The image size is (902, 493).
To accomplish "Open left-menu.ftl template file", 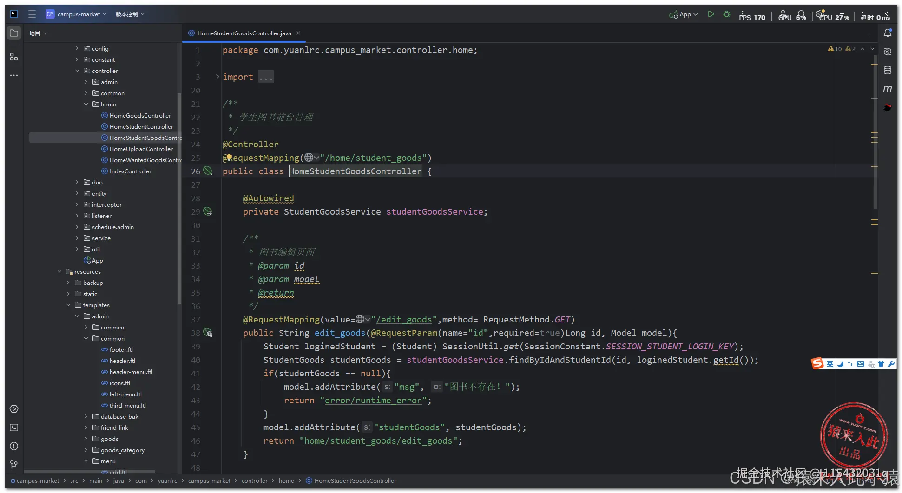I will (x=125, y=394).
